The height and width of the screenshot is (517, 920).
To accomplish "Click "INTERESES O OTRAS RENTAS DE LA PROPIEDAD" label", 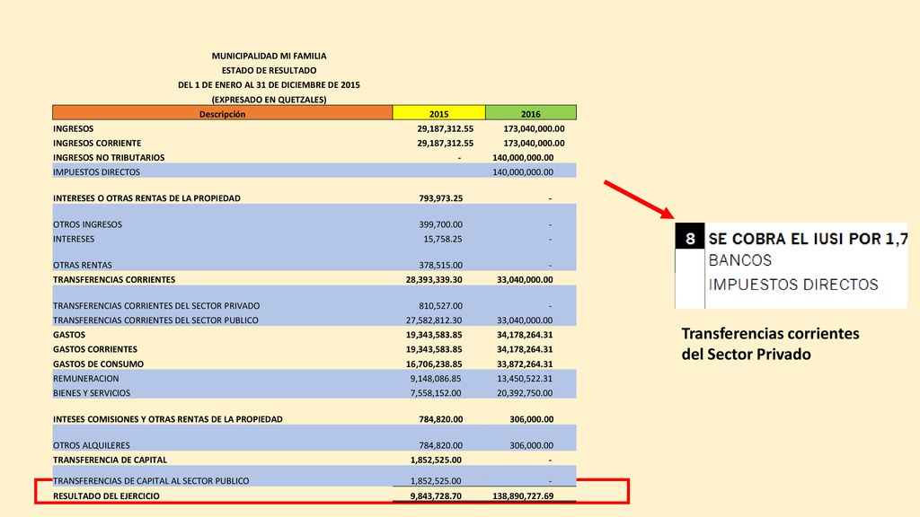I will (x=146, y=198).
